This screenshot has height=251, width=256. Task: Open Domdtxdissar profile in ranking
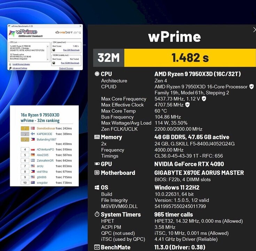click(46, 128)
